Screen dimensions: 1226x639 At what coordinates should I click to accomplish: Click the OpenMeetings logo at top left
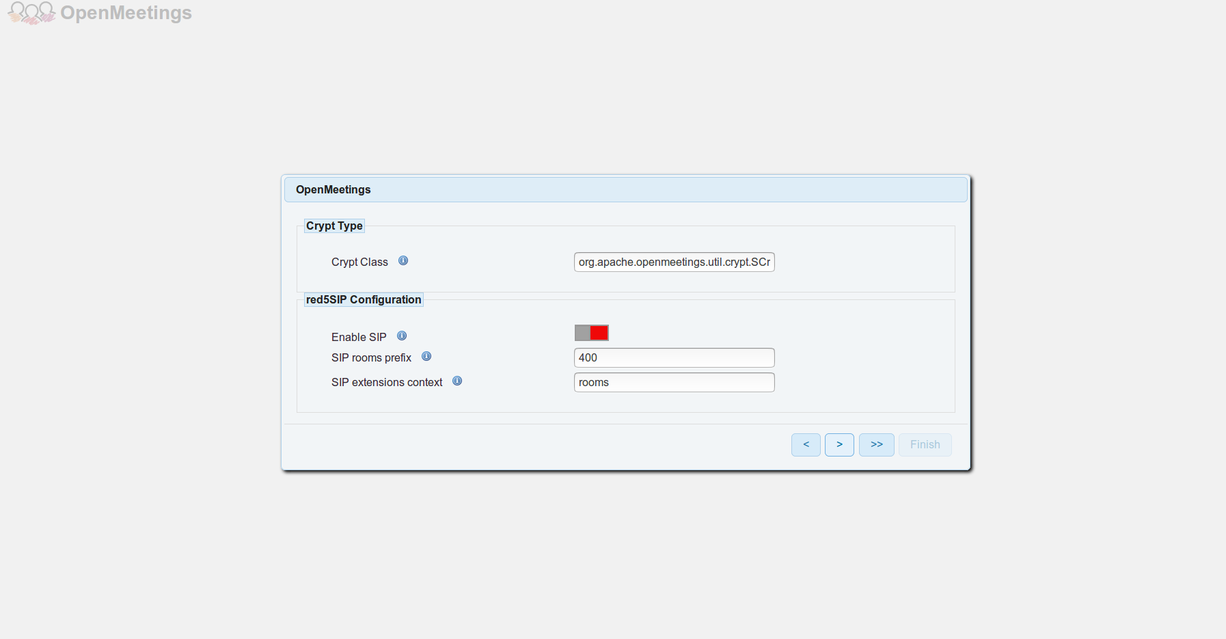[x=100, y=13]
